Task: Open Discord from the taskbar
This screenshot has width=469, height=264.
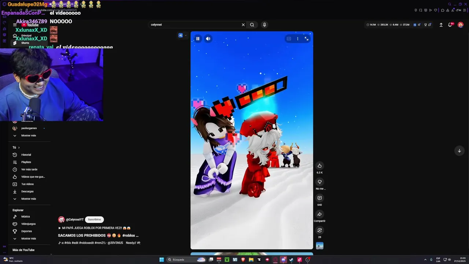Action: (283, 260)
